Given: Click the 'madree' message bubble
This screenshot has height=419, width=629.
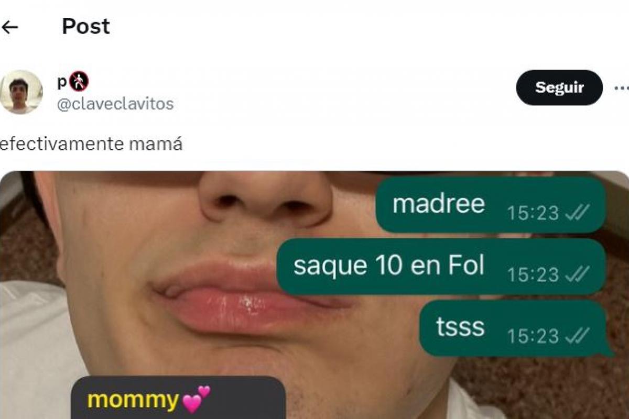Looking at the screenshot, I should pyautogui.click(x=491, y=205).
